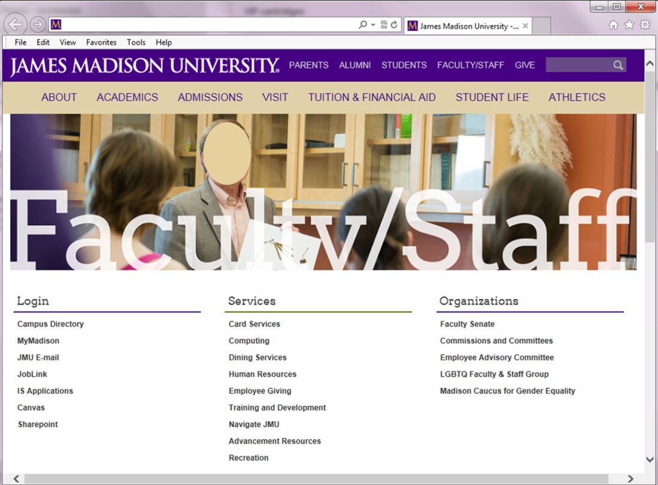Open Madison Caucus for Gender Equality

[507, 391]
